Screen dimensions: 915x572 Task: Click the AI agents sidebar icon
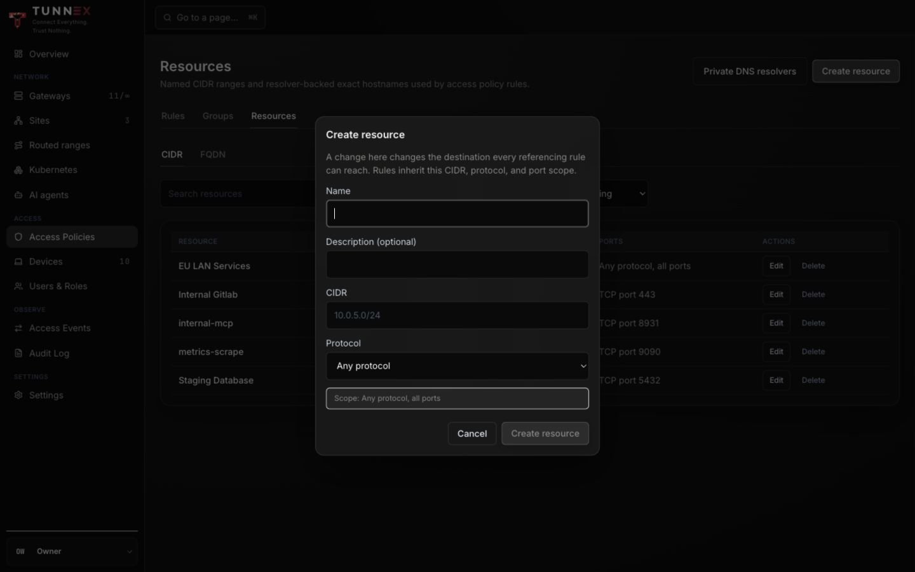pyautogui.click(x=18, y=195)
